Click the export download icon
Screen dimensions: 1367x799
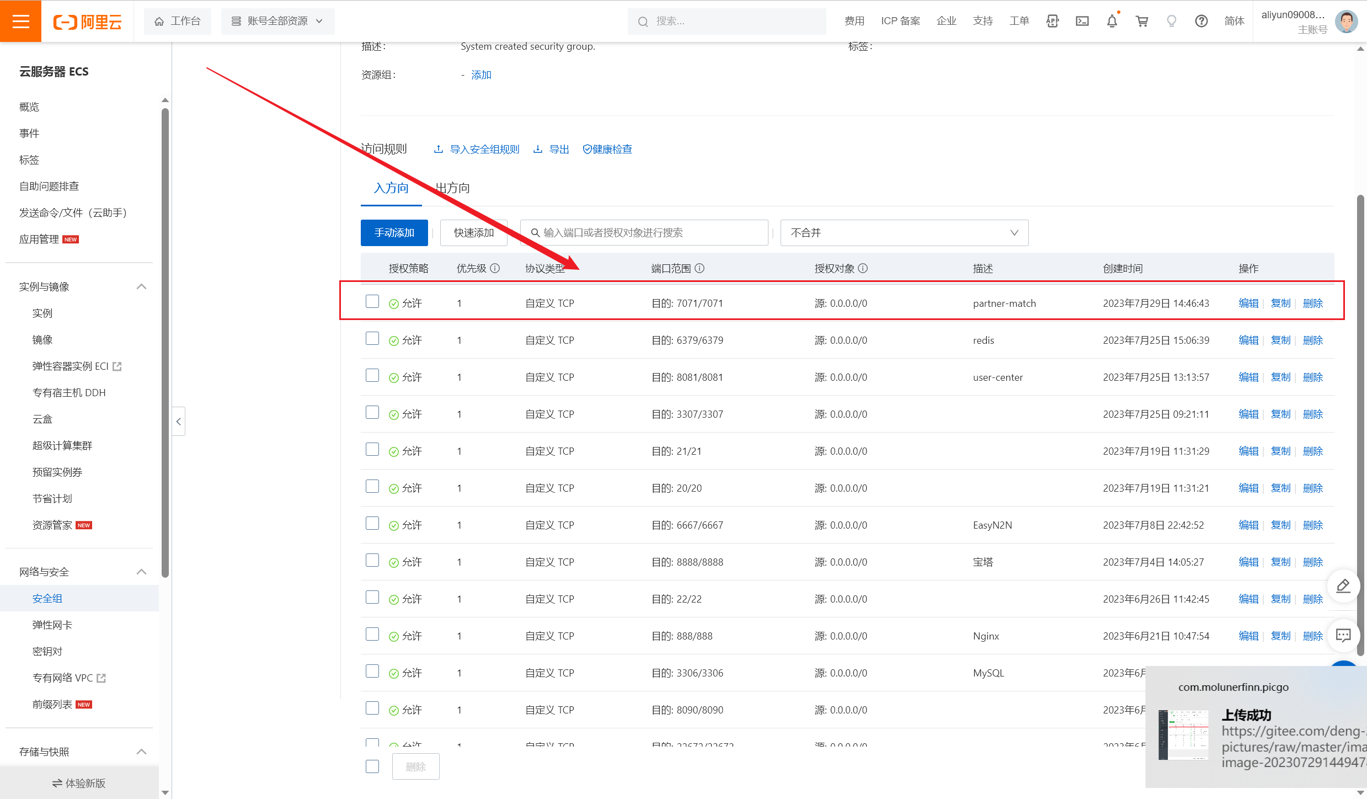click(x=538, y=149)
